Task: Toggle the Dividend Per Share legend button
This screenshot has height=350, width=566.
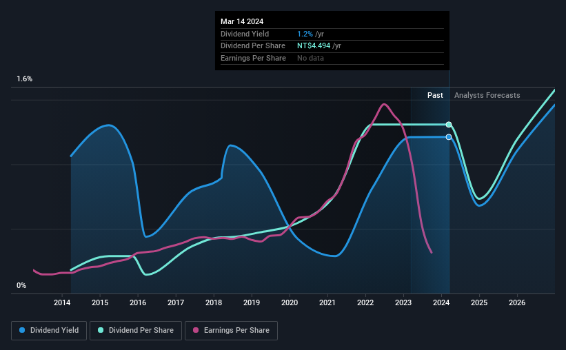Action: pos(136,331)
